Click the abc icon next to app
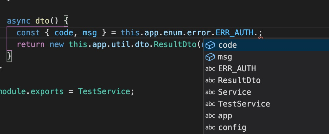Image resolution: width=329 pixels, height=134 pixels. [x=210, y=115]
